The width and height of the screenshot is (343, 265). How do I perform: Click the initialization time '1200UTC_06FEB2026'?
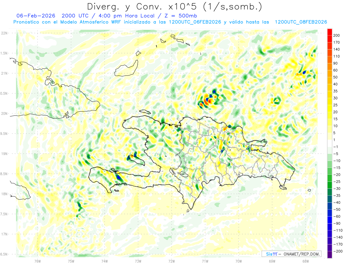pos(195,22)
